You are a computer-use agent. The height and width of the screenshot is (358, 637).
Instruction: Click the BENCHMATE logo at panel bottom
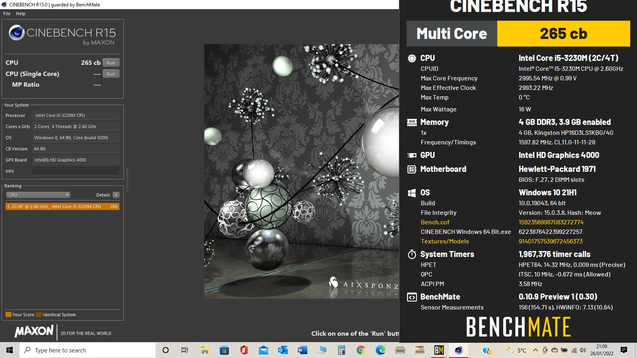(518, 327)
